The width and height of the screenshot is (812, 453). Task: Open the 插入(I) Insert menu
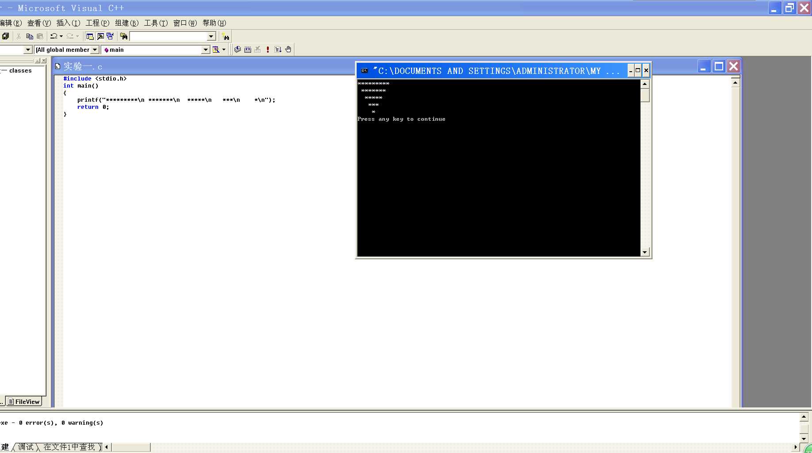pos(68,23)
